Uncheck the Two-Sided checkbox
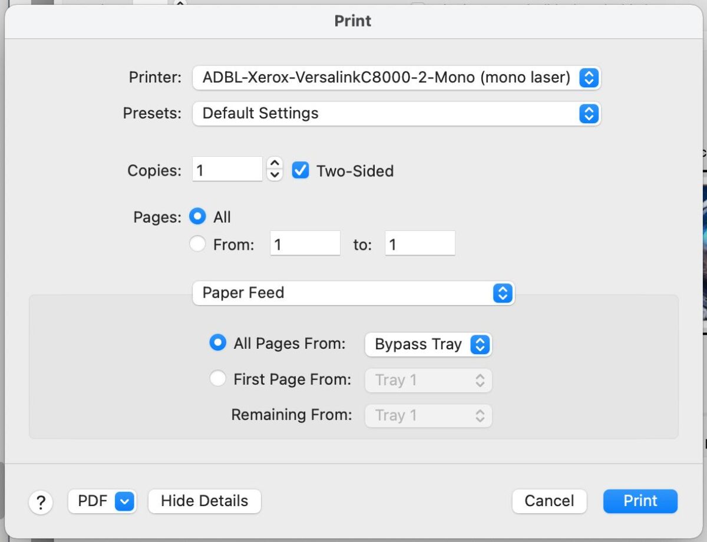The height and width of the screenshot is (542, 707). point(300,171)
